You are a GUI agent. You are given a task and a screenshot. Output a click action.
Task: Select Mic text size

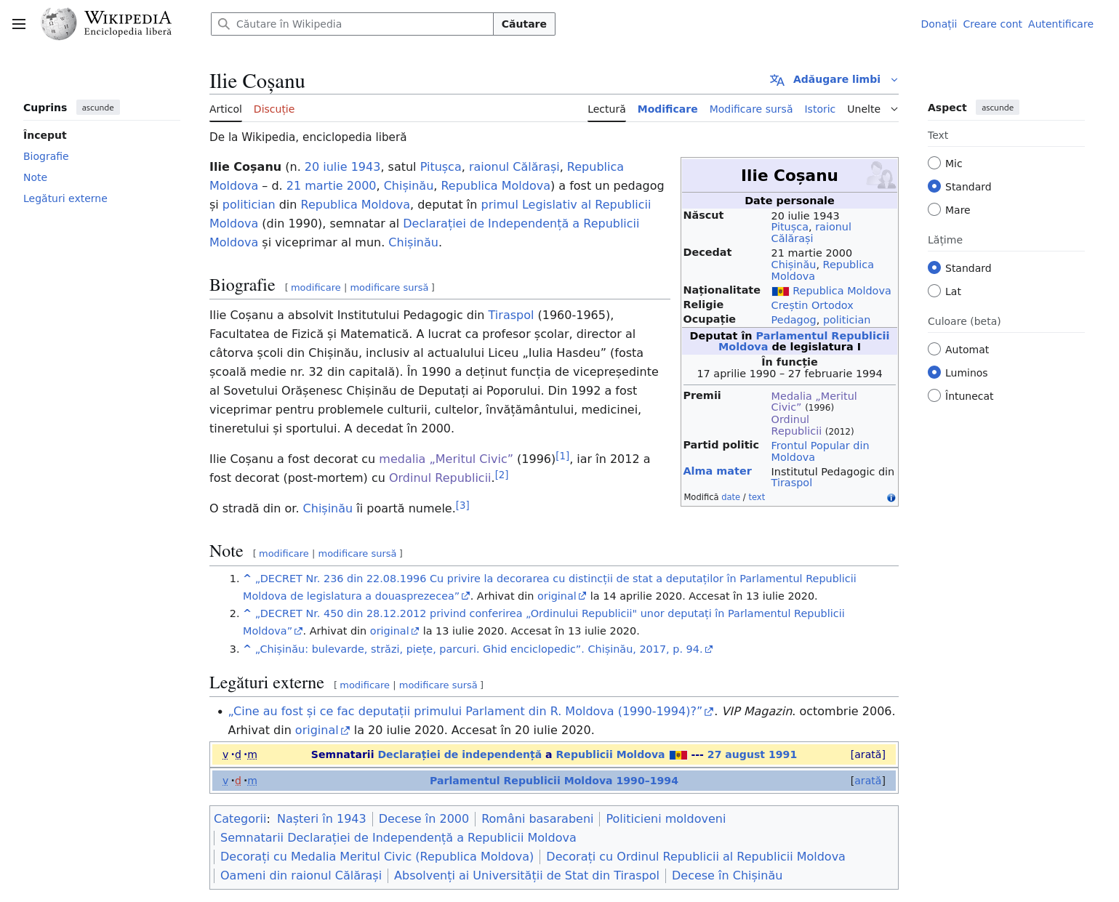[934, 164]
